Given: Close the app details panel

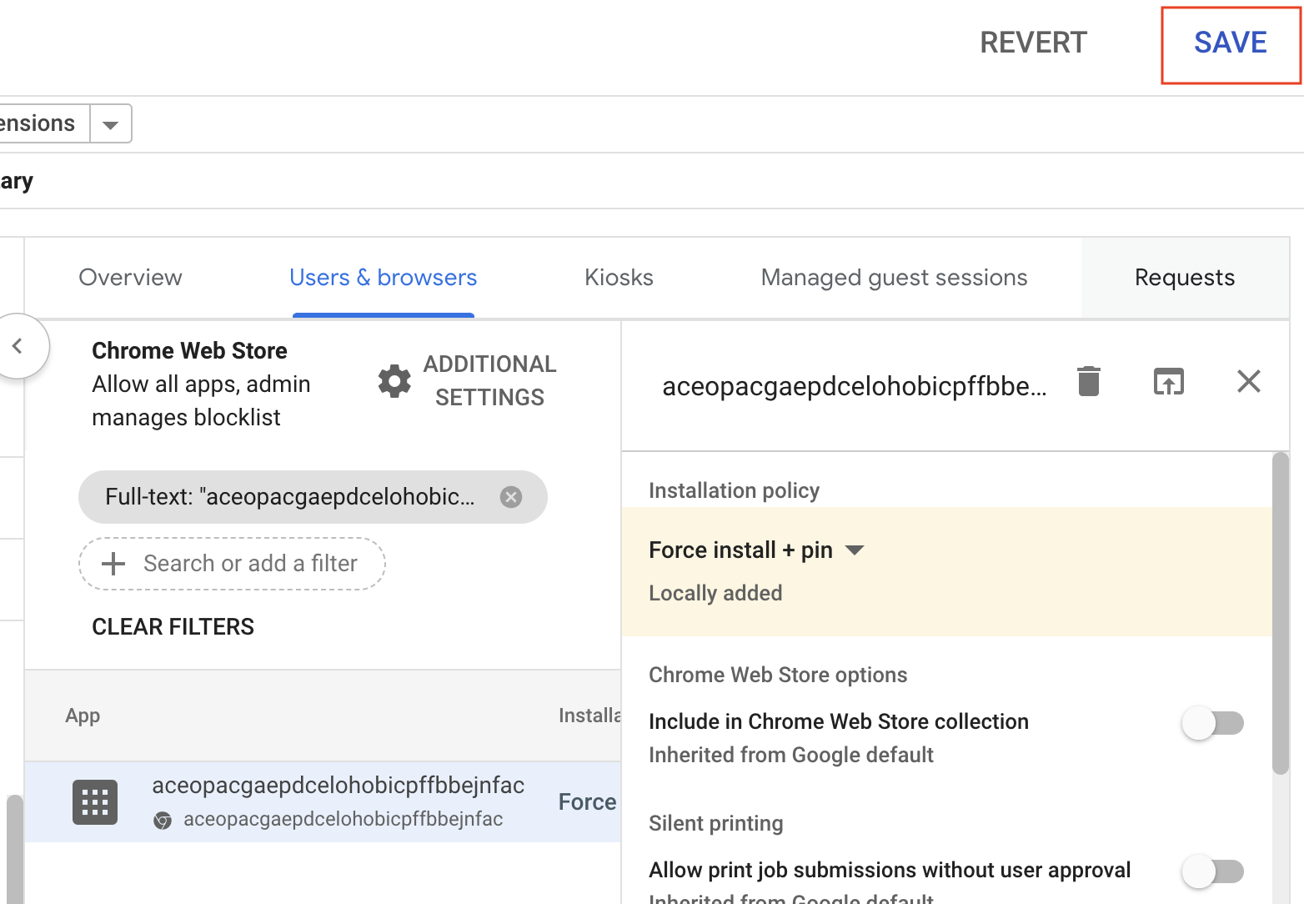Looking at the screenshot, I should coord(1248,381).
